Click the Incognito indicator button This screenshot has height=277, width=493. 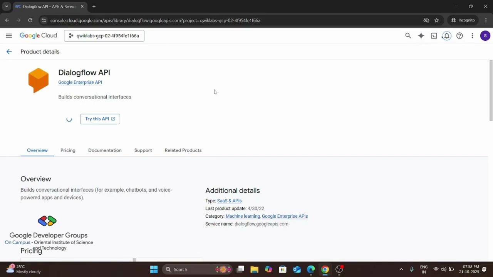[463, 20]
